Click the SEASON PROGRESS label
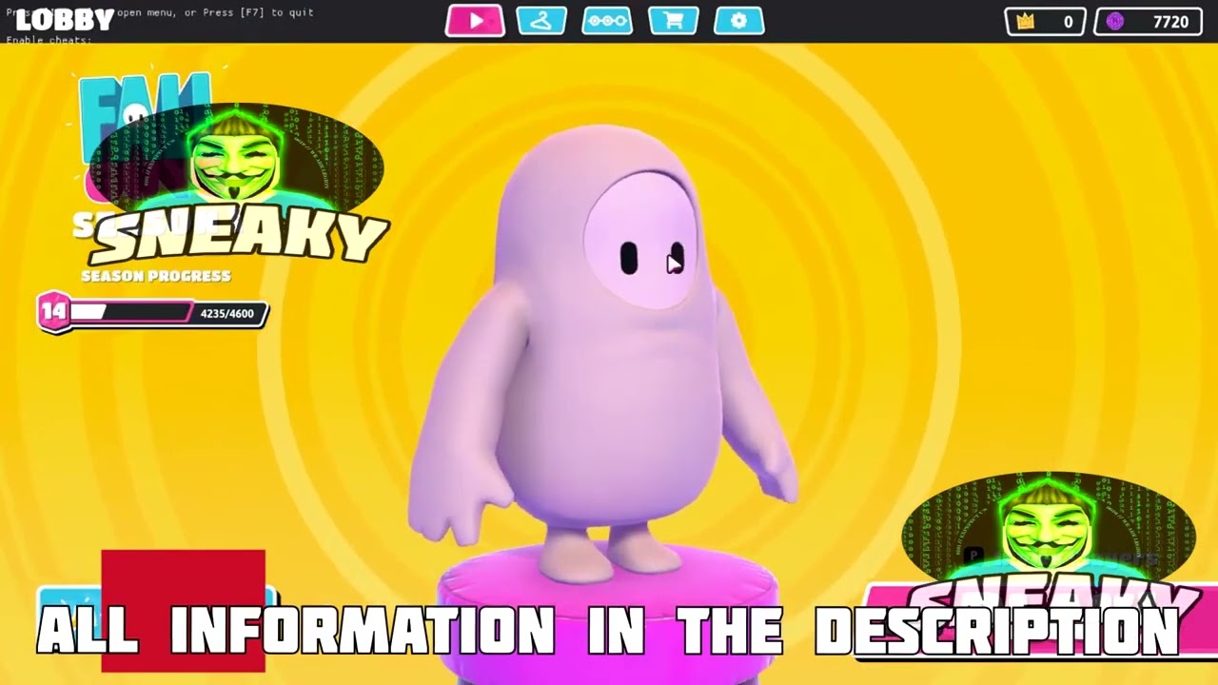This screenshot has width=1218, height=685. 156,276
